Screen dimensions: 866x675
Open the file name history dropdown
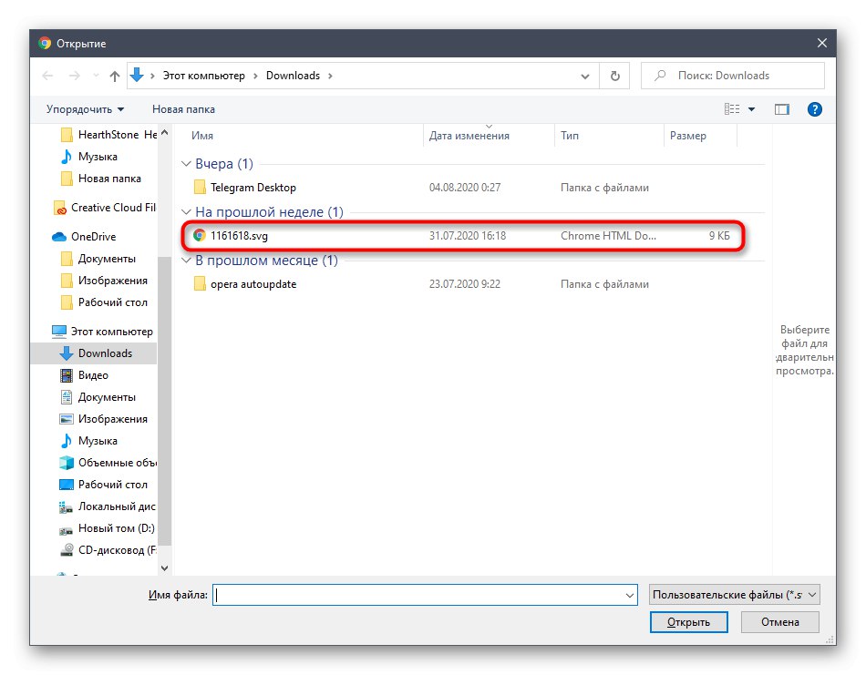click(x=630, y=595)
